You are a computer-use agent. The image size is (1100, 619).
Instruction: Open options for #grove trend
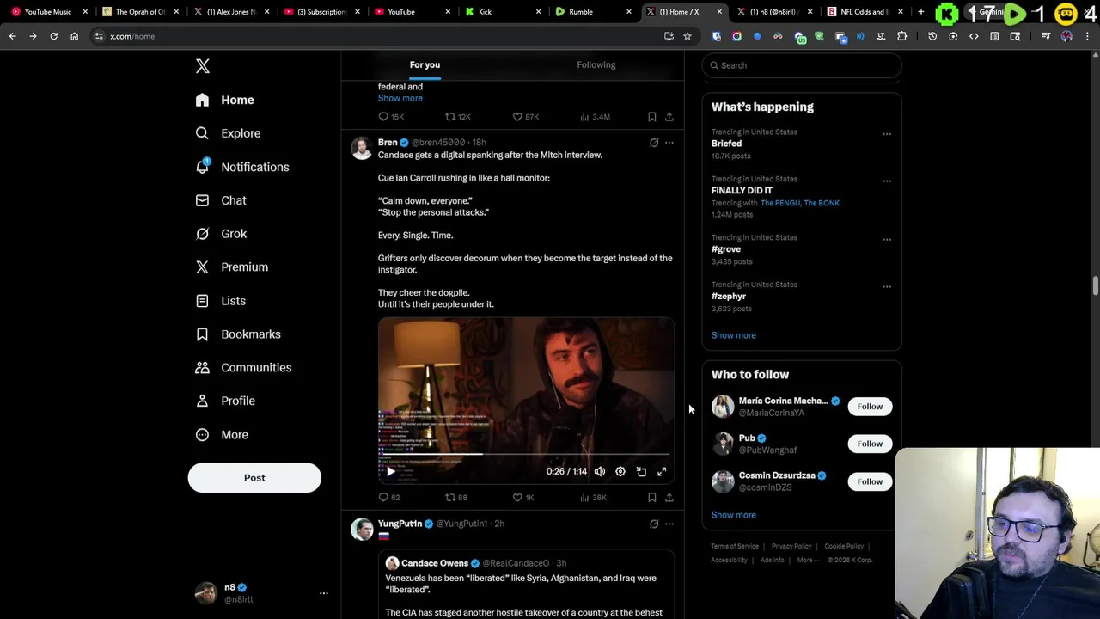tap(887, 240)
